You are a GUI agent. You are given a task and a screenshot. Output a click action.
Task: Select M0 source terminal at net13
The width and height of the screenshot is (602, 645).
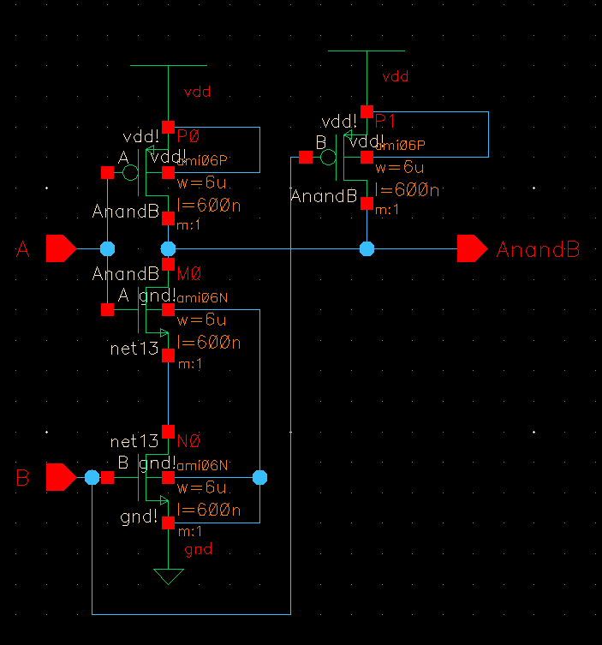168,355
